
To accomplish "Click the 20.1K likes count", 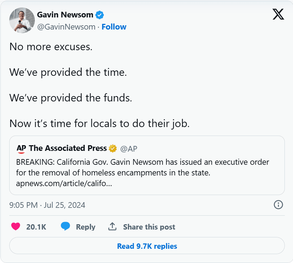I will tap(36, 227).
